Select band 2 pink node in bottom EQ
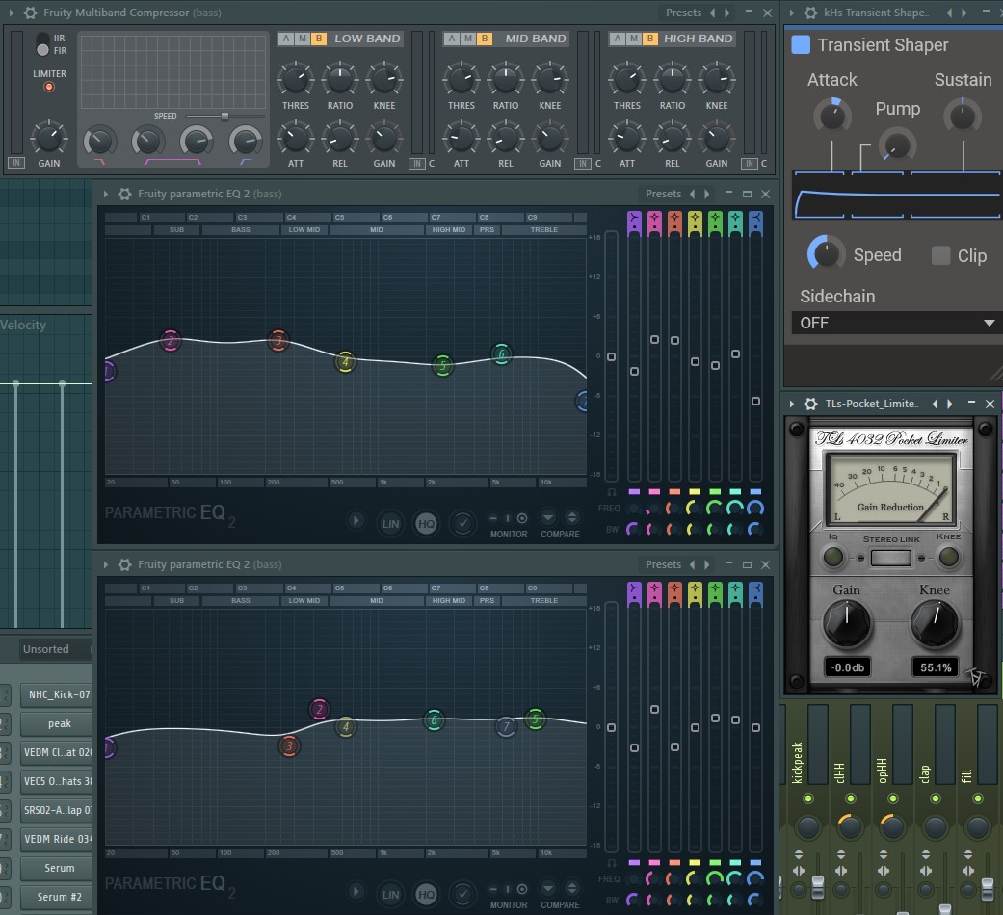The width and height of the screenshot is (1003, 915). 319,709
